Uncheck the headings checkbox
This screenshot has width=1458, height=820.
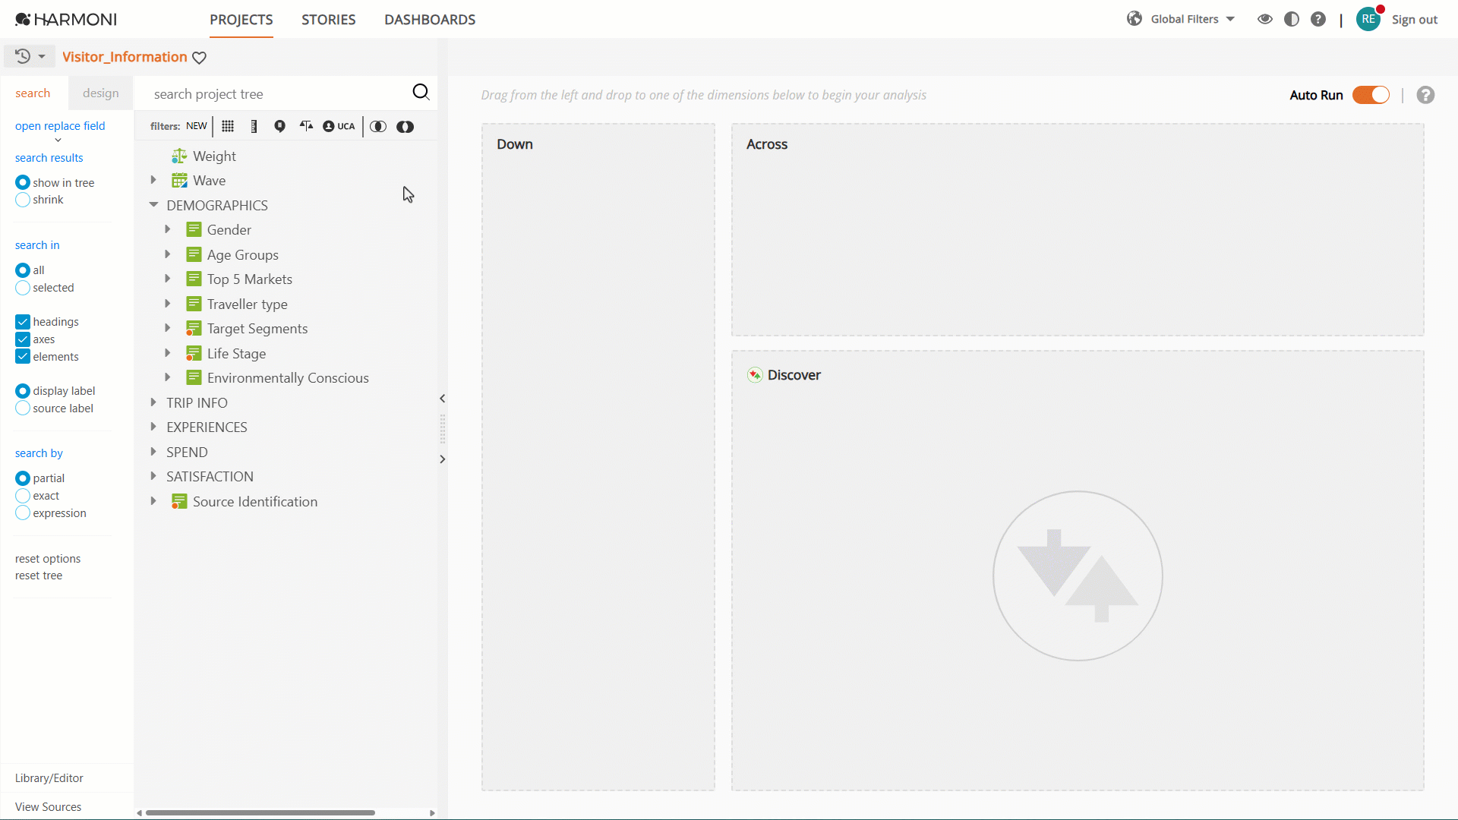23,322
